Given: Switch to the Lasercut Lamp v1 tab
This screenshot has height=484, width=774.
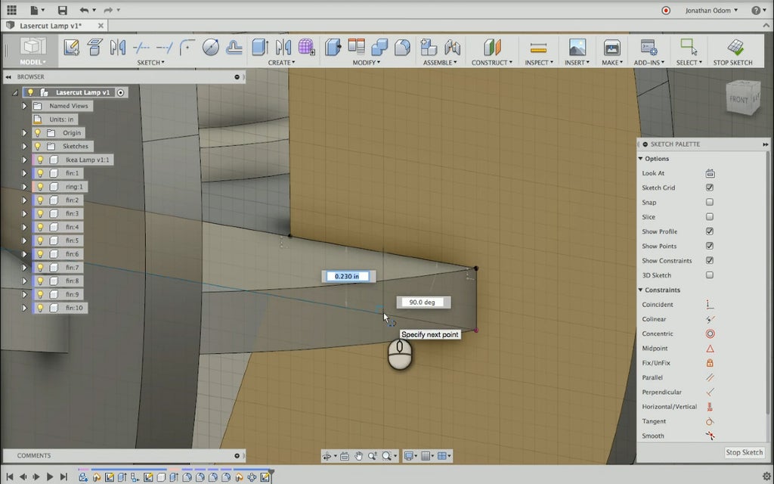Looking at the screenshot, I should [x=51, y=26].
